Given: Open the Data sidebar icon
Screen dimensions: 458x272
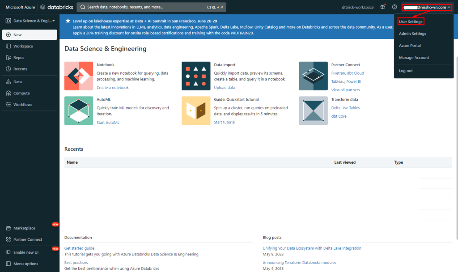Looking at the screenshot, I should click(8, 82).
